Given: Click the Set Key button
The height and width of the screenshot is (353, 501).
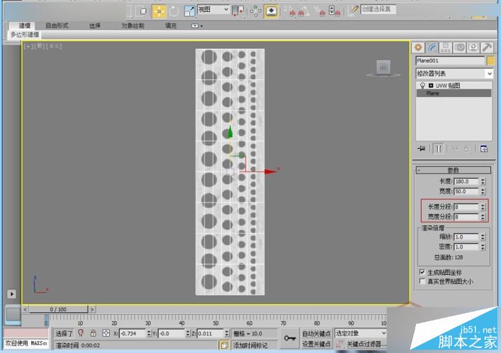Looking at the screenshot, I should [x=316, y=344].
